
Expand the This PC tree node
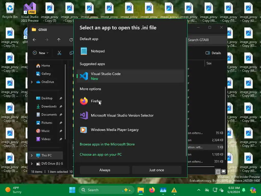pyautogui.click(x=32, y=155)
